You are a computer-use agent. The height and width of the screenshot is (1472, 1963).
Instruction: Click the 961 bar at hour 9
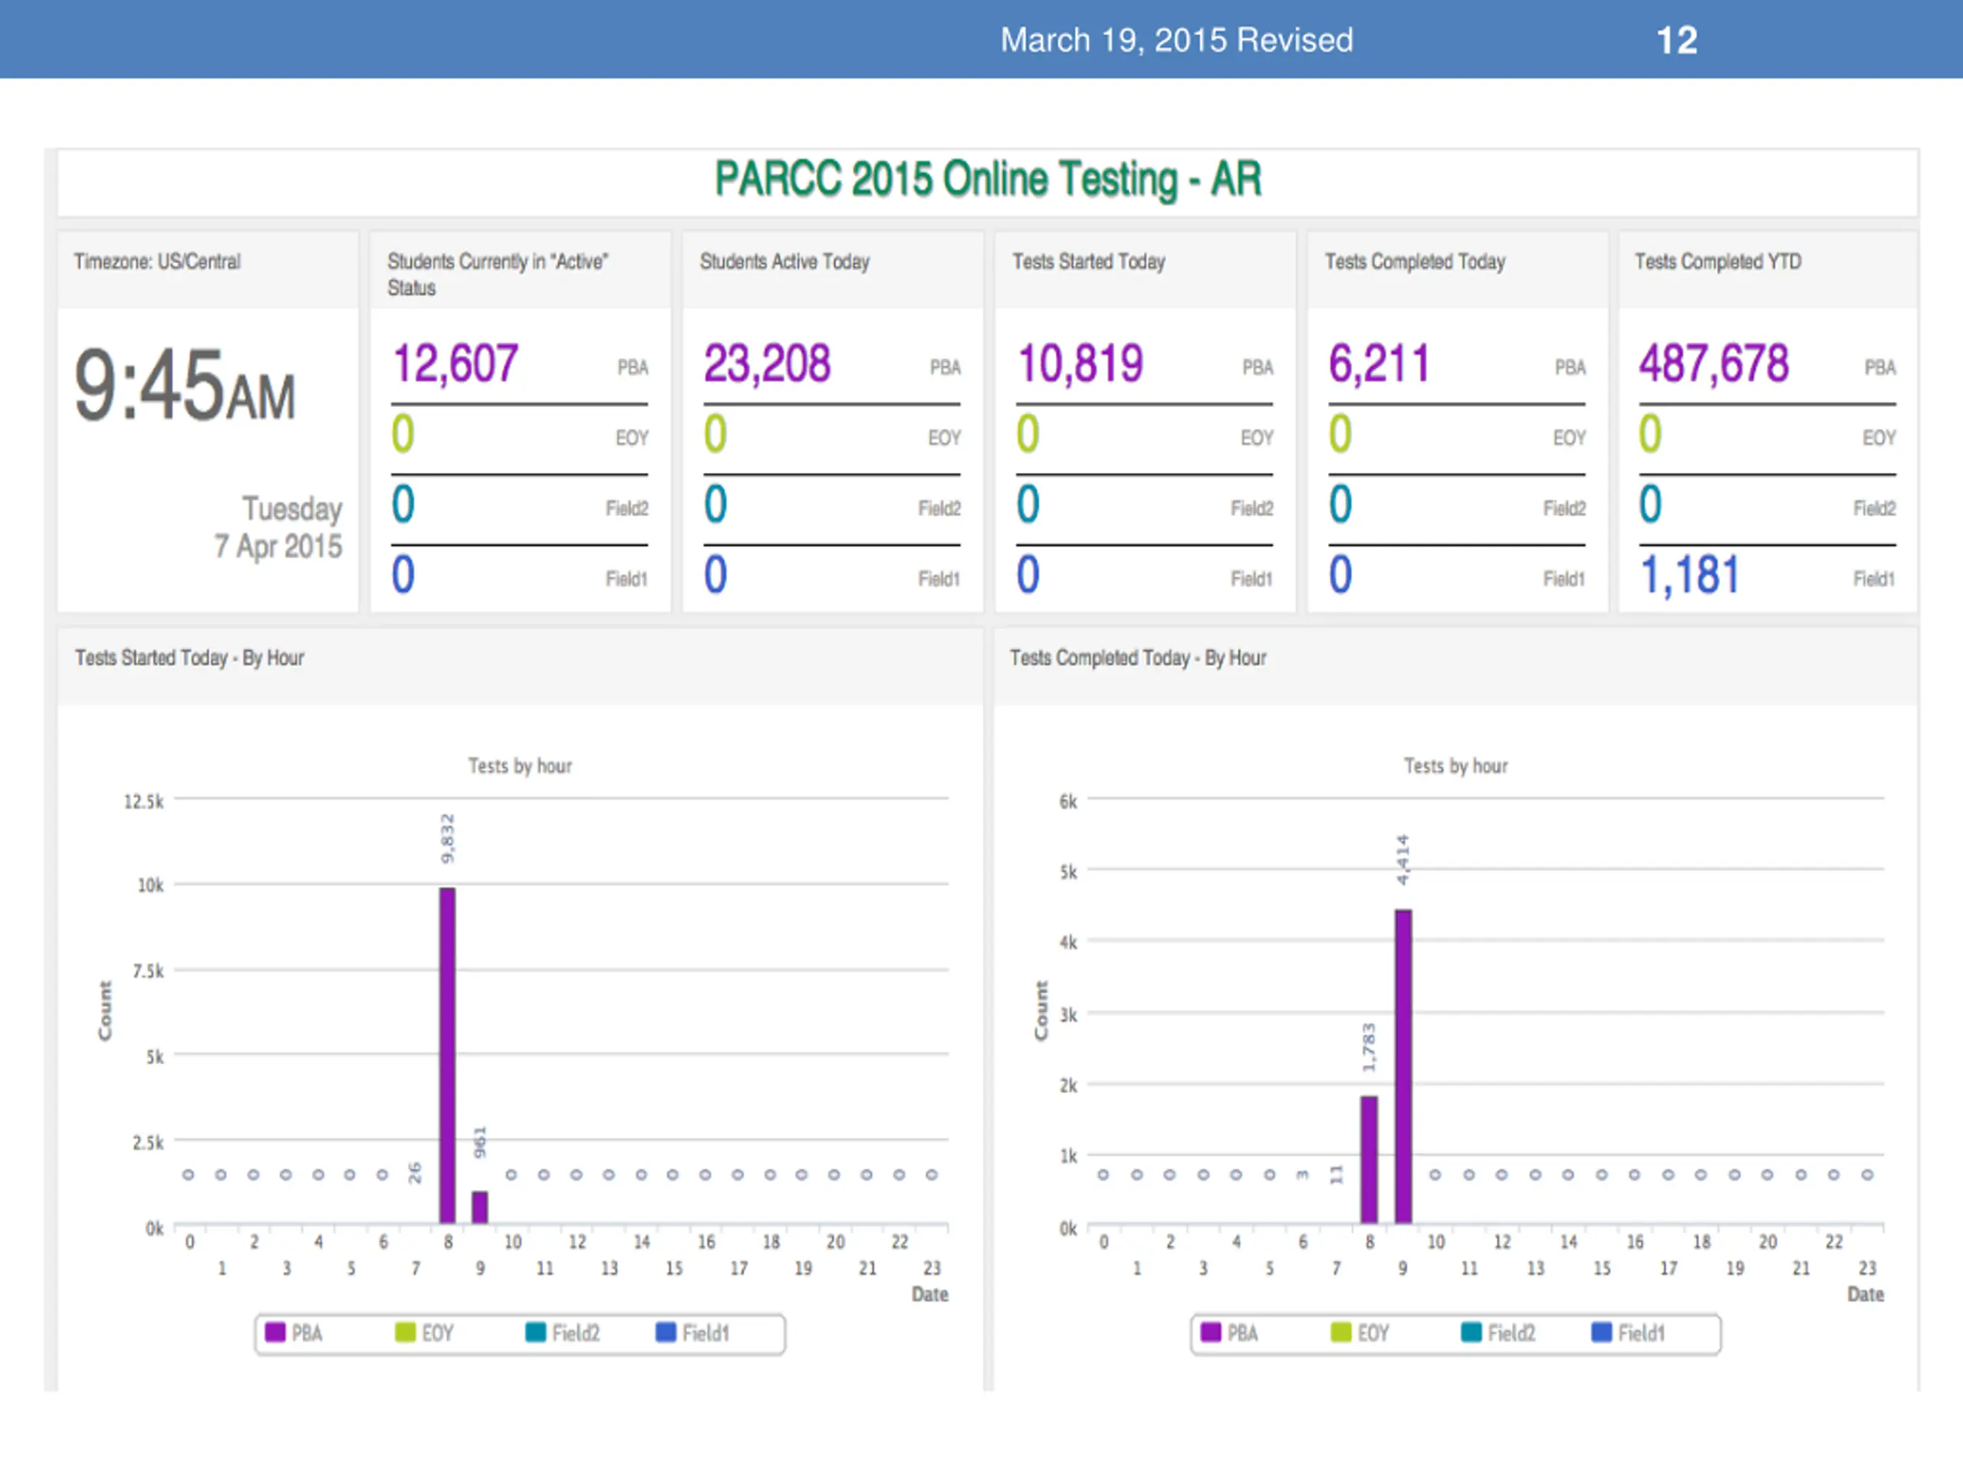click(x=480, y=1207)
